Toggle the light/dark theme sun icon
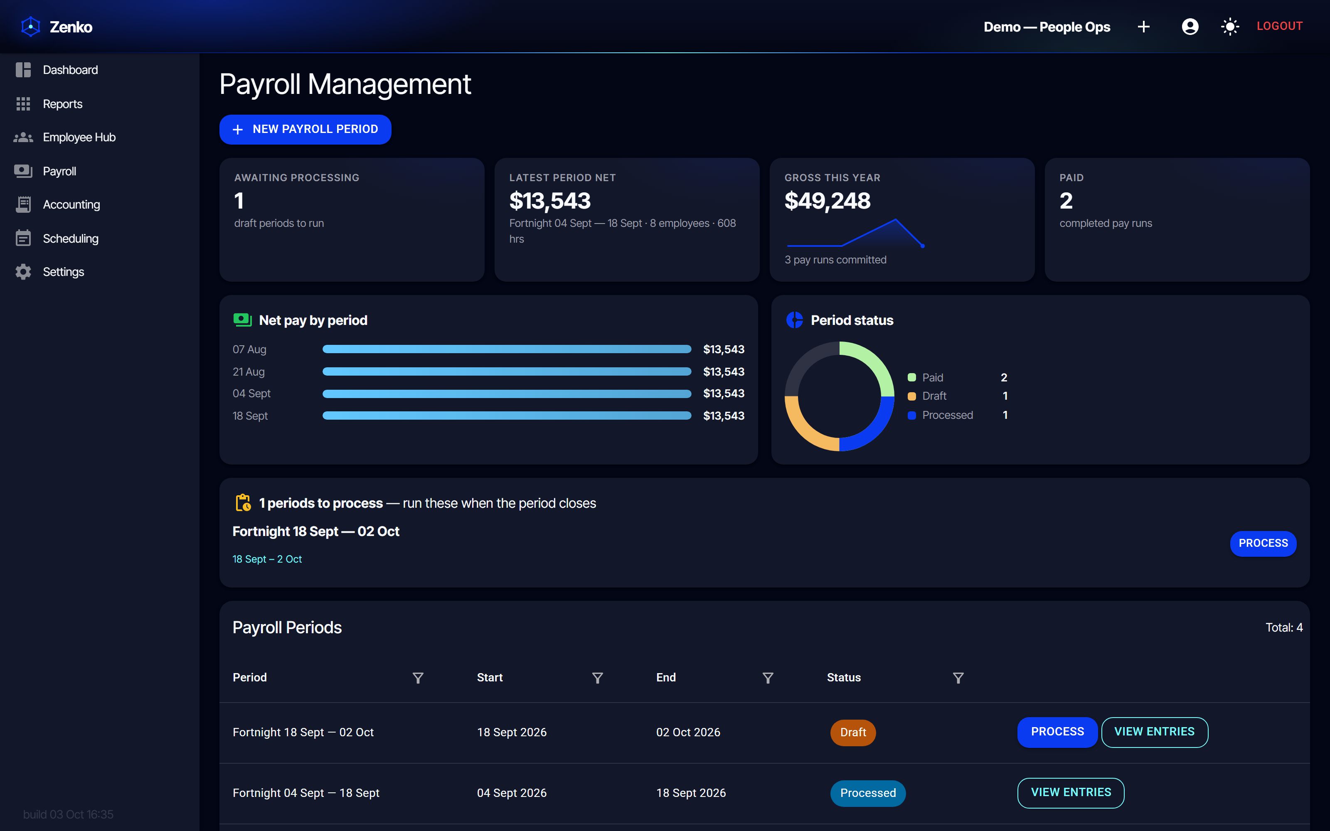The image size is (1330, 831). pos(1230,26)
